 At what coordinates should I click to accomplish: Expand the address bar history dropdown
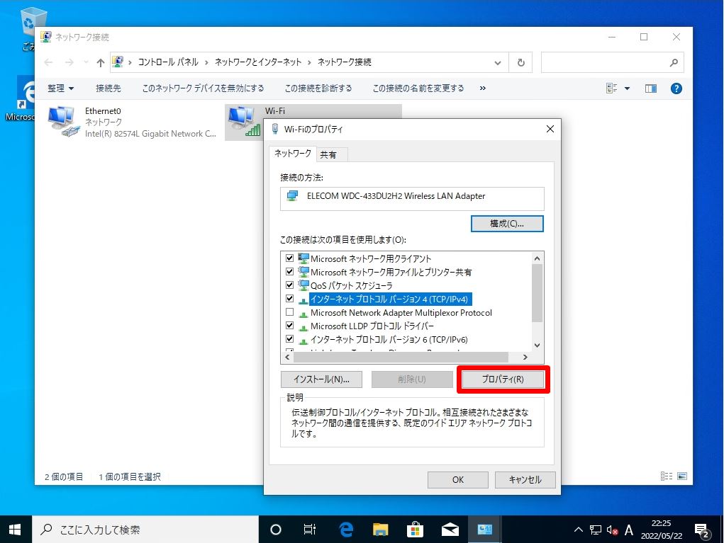[497, 63]
